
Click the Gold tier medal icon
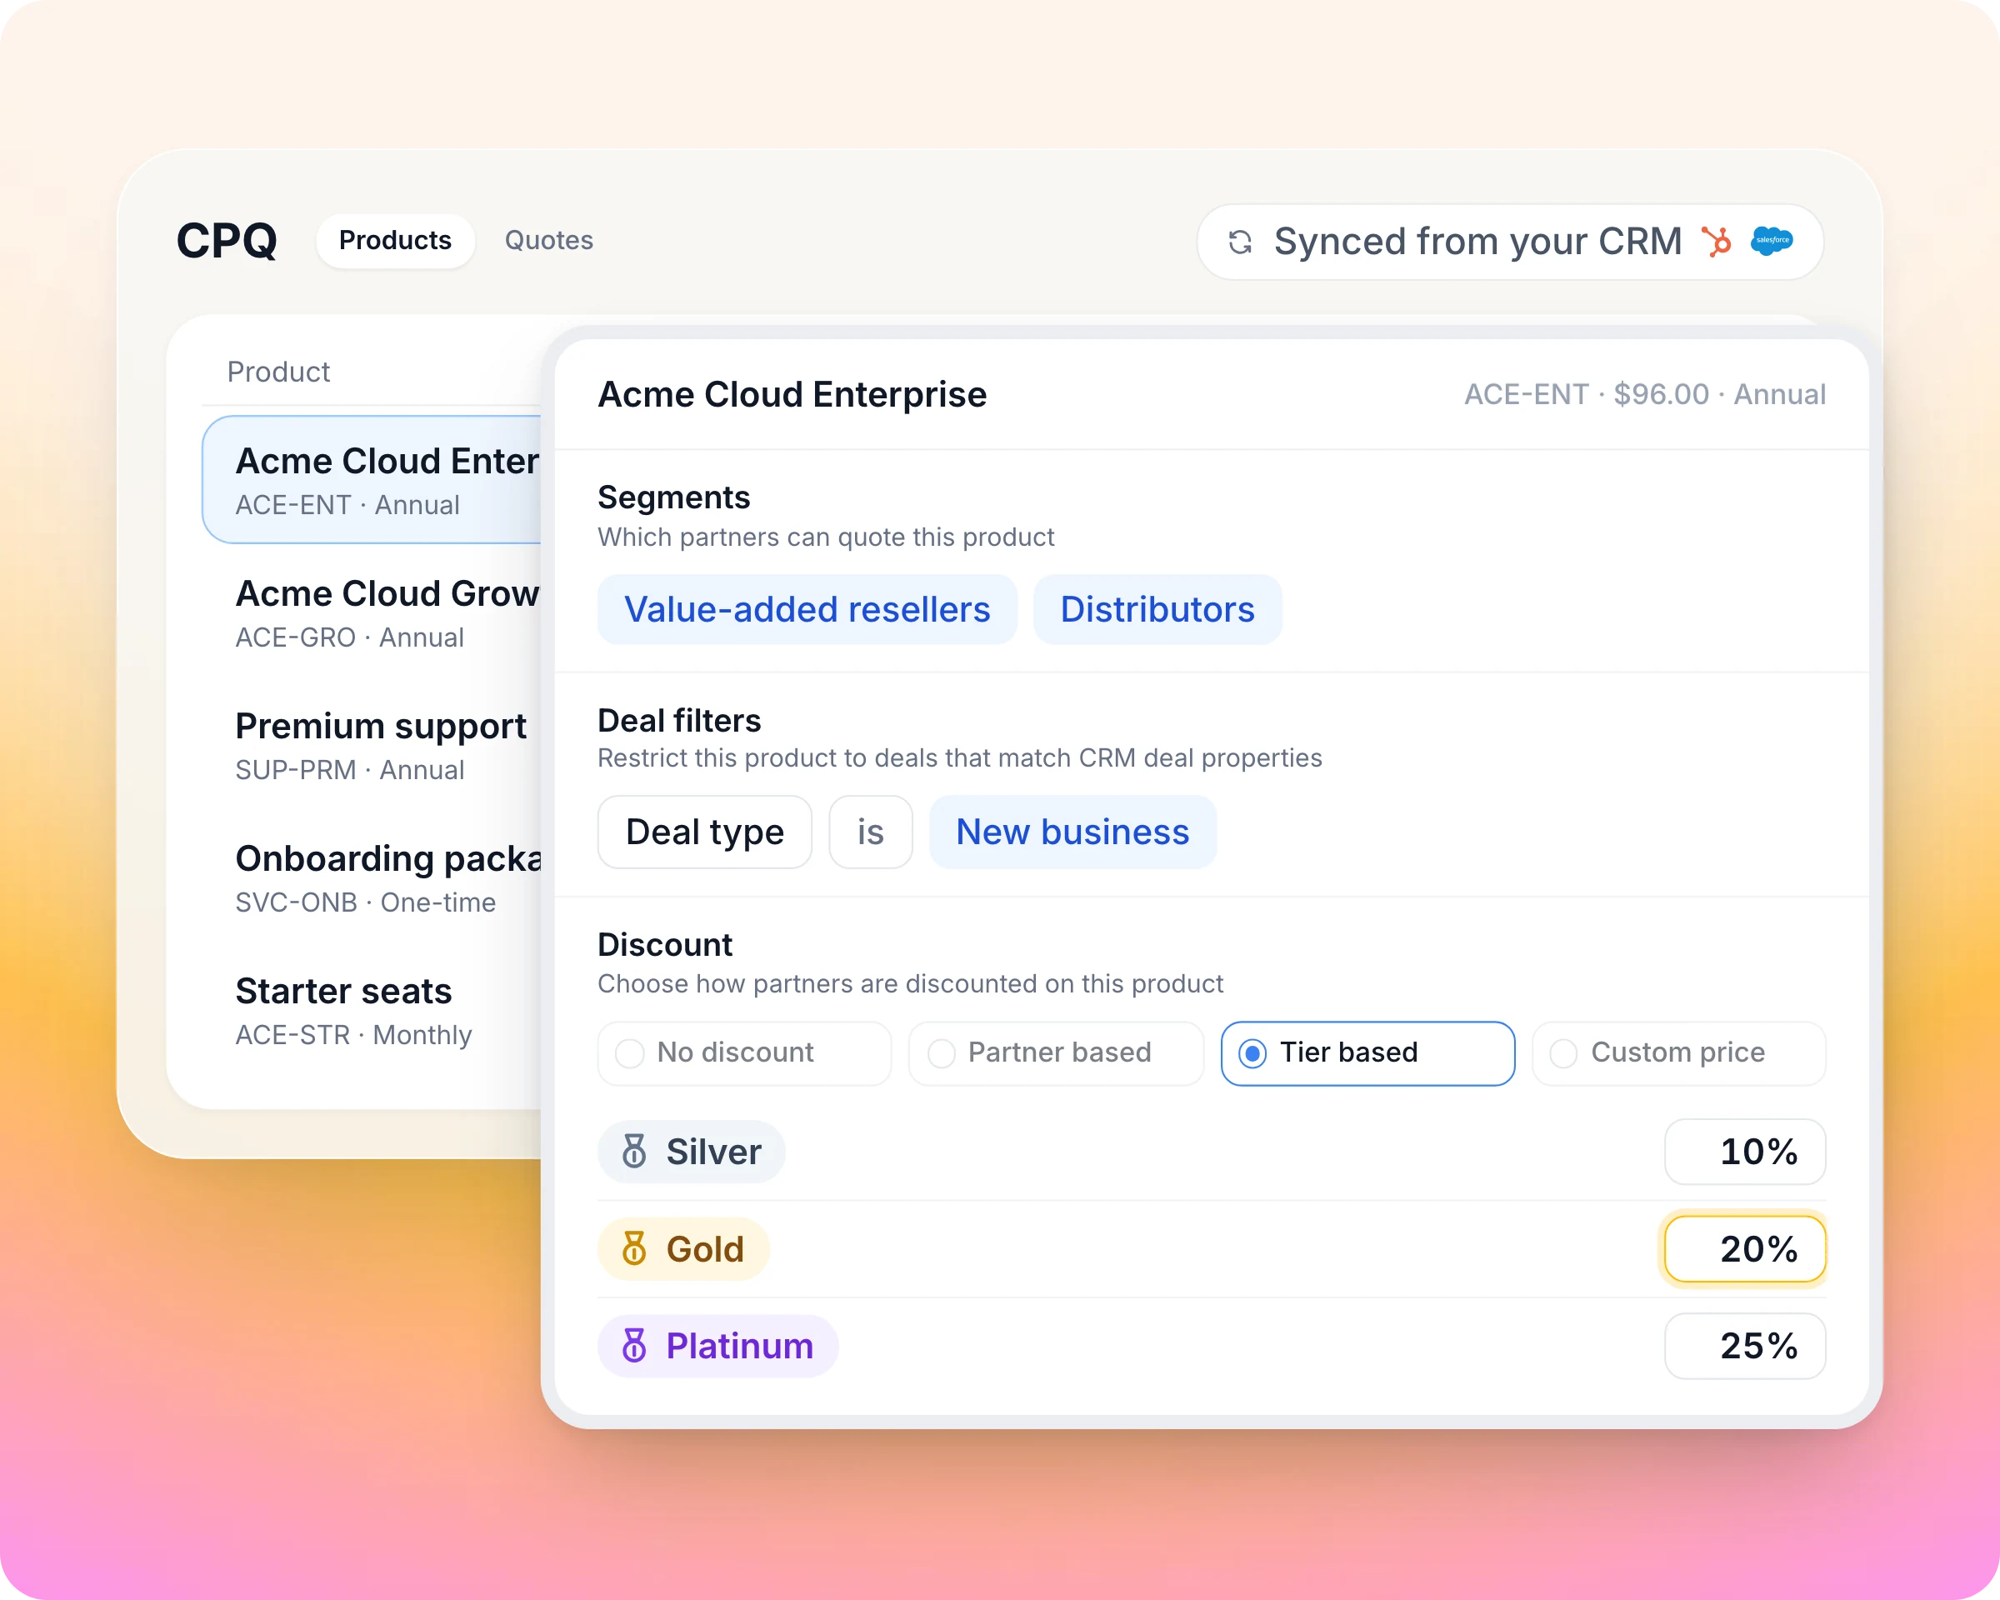(x=634, y=1248)
